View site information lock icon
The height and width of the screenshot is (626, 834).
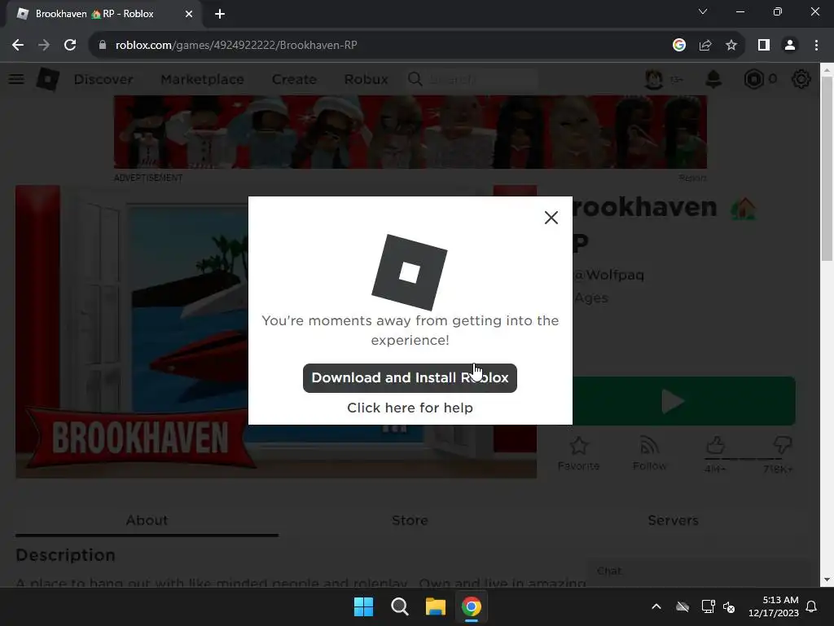pyautogui.click(x=102, y=46)
